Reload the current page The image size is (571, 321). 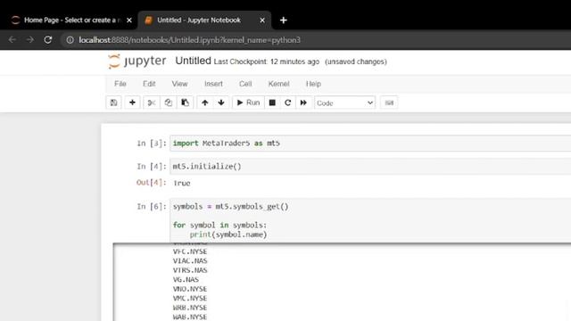pos(47,40)
